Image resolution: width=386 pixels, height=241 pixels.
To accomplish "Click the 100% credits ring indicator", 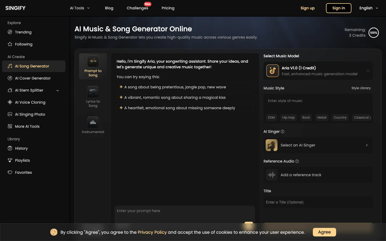I will (x=374, y=33).
